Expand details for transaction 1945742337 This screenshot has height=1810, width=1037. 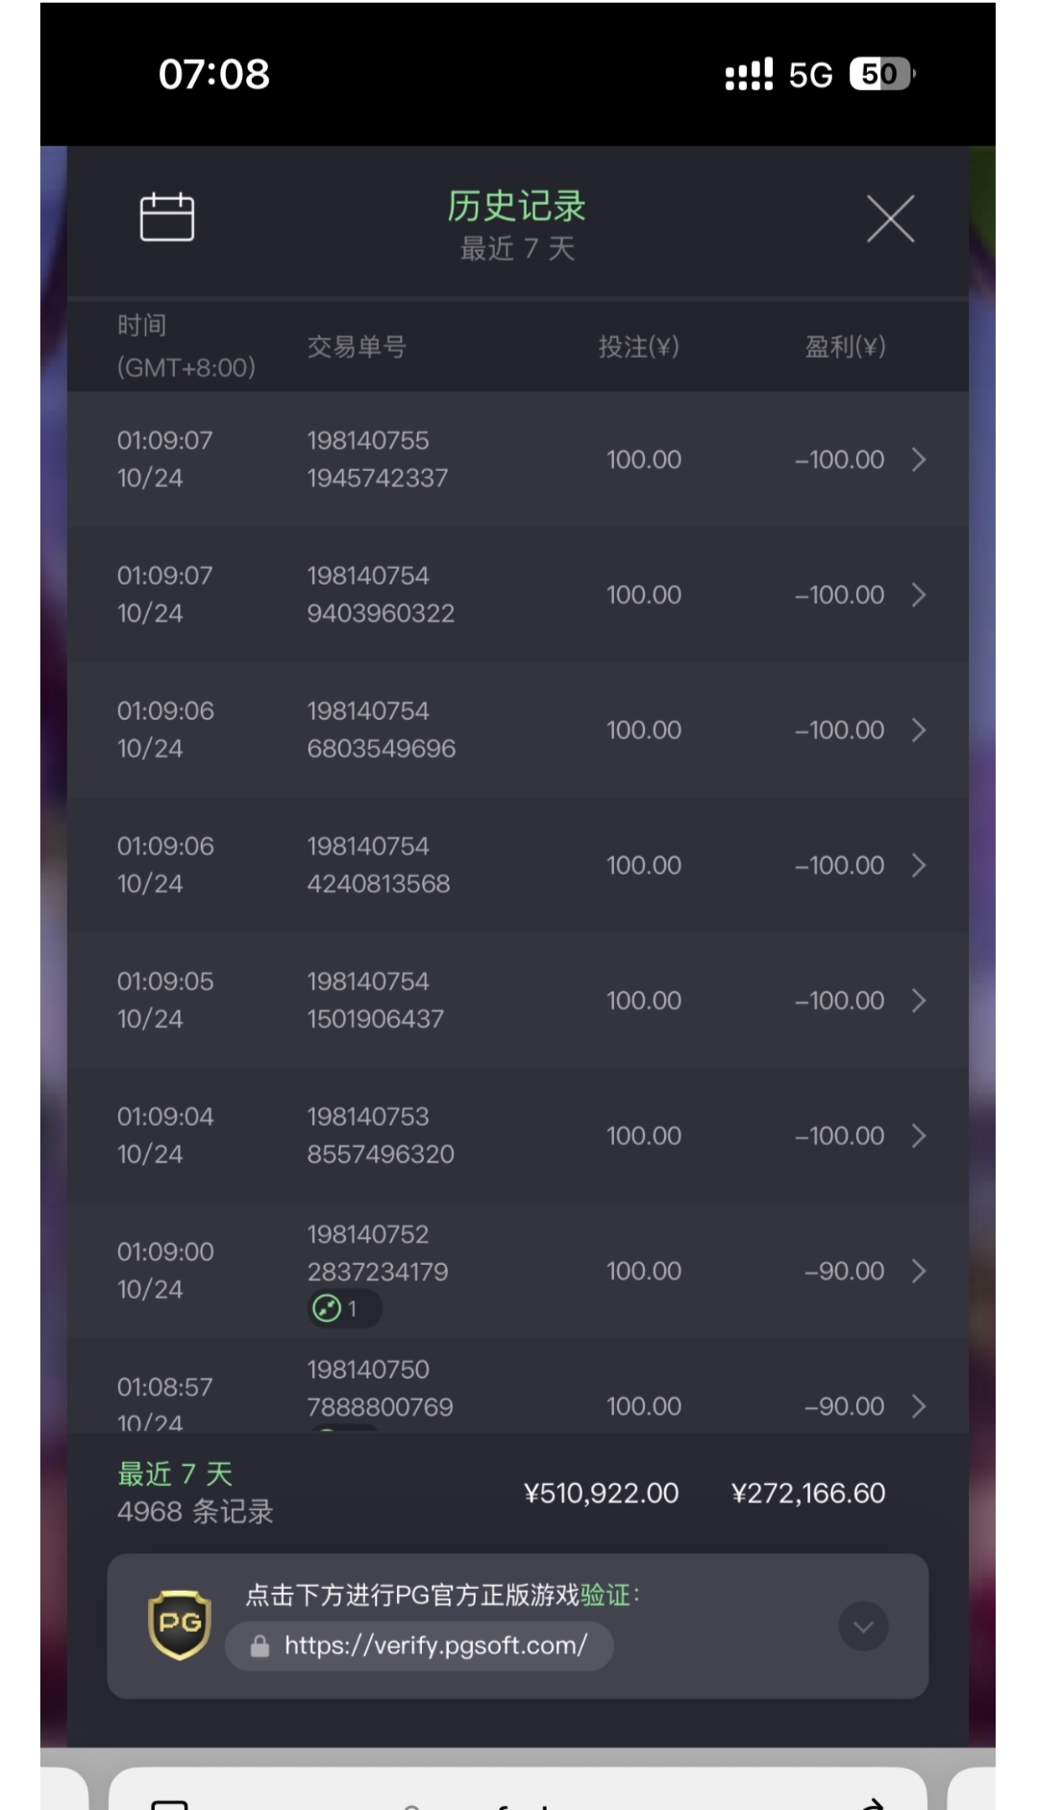tap(919, 459)
